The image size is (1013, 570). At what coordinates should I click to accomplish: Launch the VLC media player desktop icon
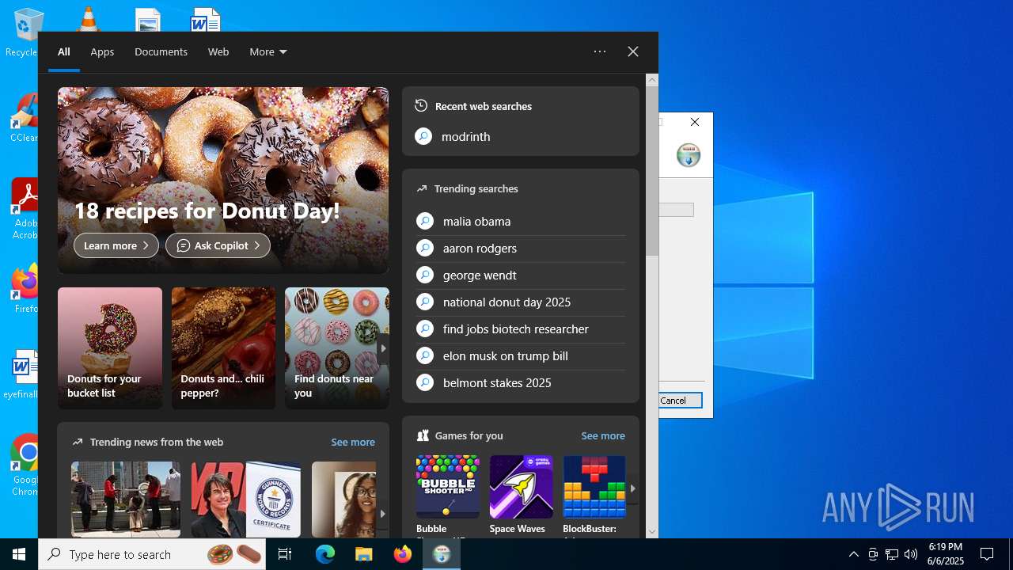(x=87, y=18)
